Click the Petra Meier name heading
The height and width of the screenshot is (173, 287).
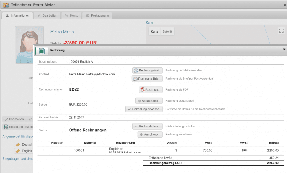tap(63, 32)
